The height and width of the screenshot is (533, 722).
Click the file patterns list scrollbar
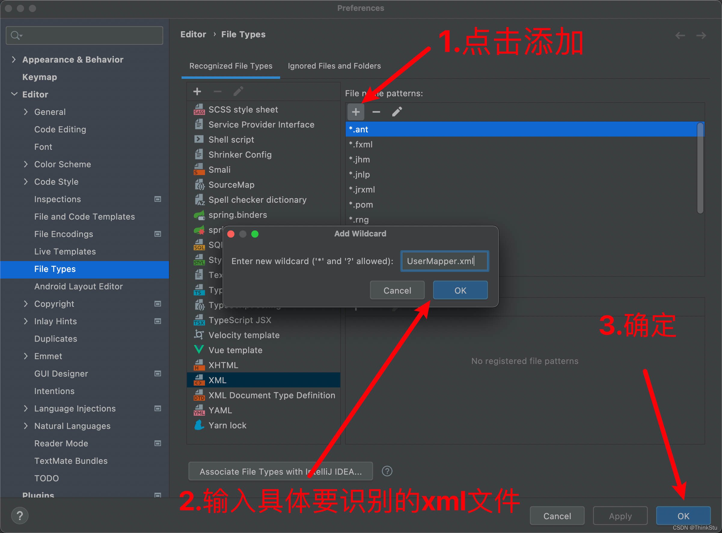pyautogui.click(x=700, y=168)
